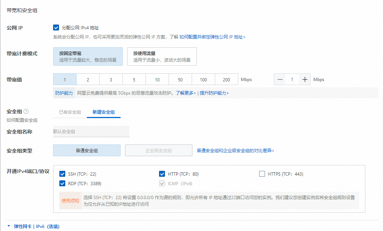Toggle the RDP (TCP: 3389) checkbox
383x231 pixels.
coord(62,183)
